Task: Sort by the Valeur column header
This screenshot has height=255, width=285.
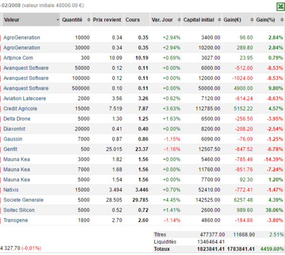Action: (31, 19)
